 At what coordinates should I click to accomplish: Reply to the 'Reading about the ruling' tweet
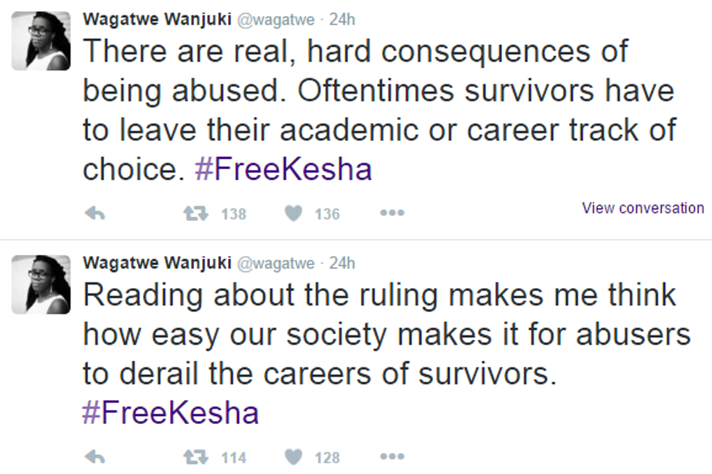click(x=95, y=457)
